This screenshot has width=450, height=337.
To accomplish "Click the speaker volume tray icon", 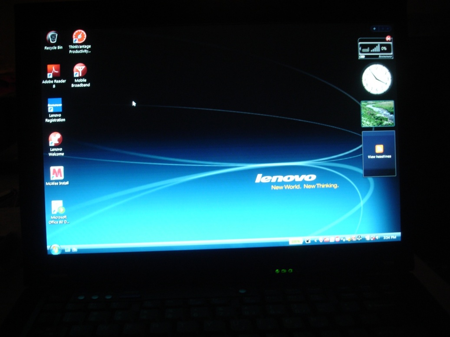I will (x=378, y=237).
